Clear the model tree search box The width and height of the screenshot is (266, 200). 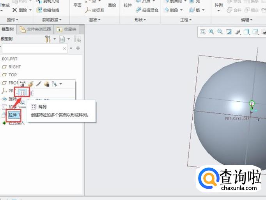64,49
